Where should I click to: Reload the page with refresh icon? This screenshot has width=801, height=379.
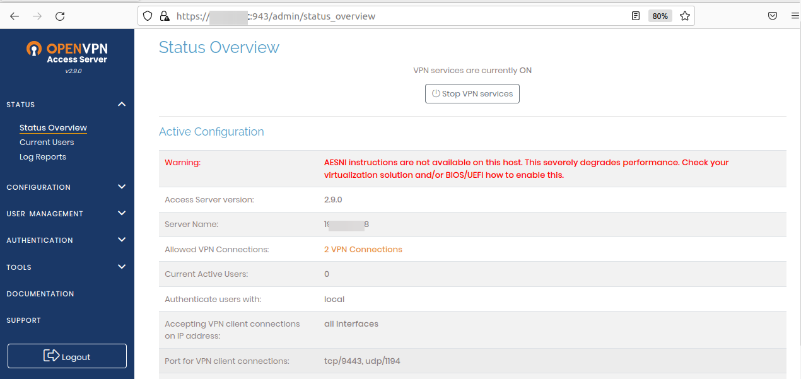60,16
